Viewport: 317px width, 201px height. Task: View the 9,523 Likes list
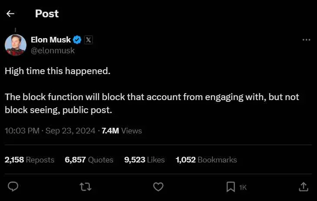pyautogui.click(x=144, y=160)
